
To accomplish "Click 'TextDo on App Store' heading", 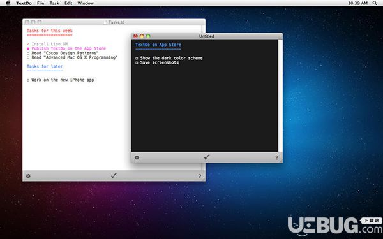I will [158, 45].
